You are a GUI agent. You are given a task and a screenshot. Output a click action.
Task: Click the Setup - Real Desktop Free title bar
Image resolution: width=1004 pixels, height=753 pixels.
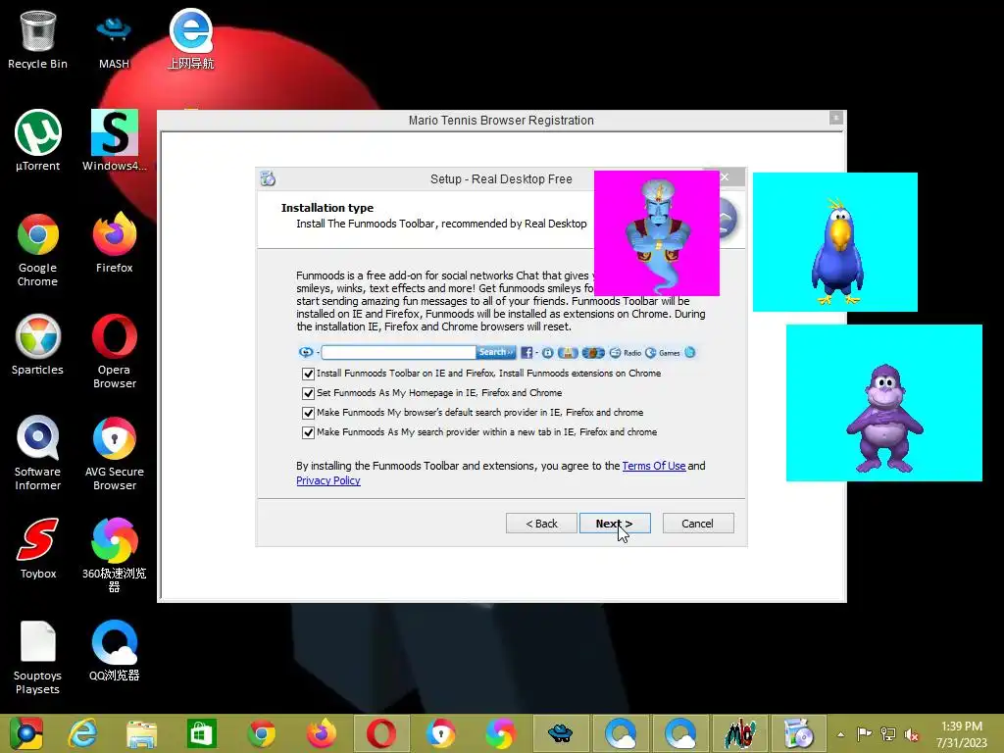501,178
